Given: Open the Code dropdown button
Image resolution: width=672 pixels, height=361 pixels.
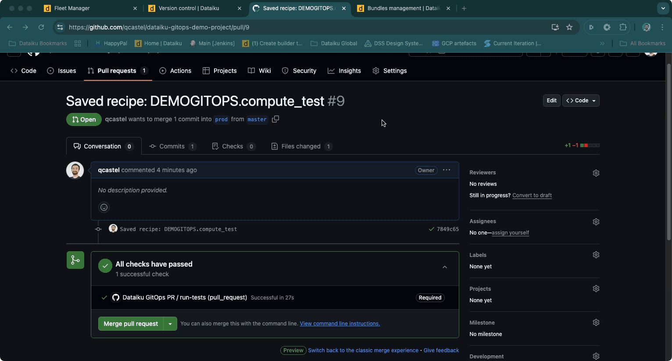Looking at the screenshot, I should [581, 100].
